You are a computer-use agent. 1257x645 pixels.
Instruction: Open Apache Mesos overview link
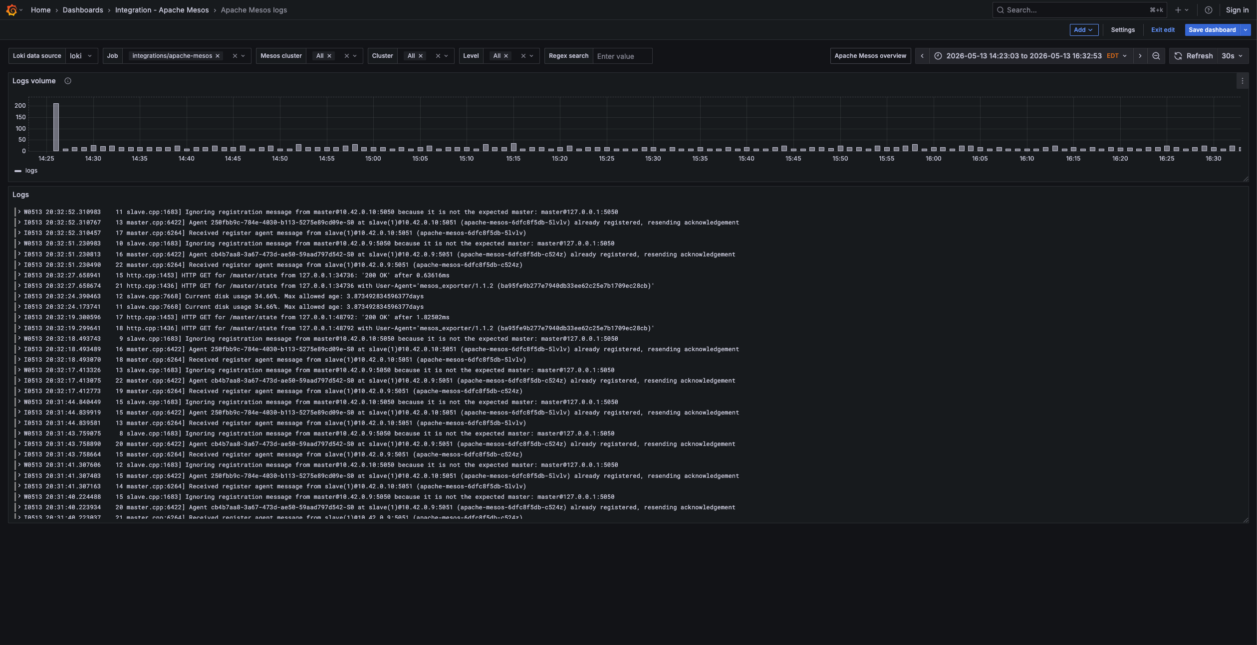pos(870,56)
